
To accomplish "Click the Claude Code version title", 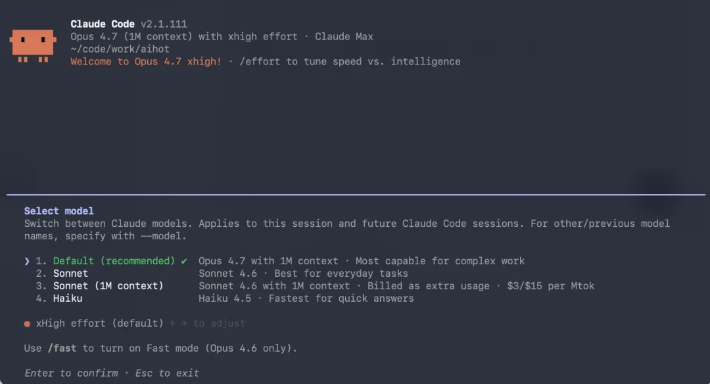I will (x=129, y=24).
